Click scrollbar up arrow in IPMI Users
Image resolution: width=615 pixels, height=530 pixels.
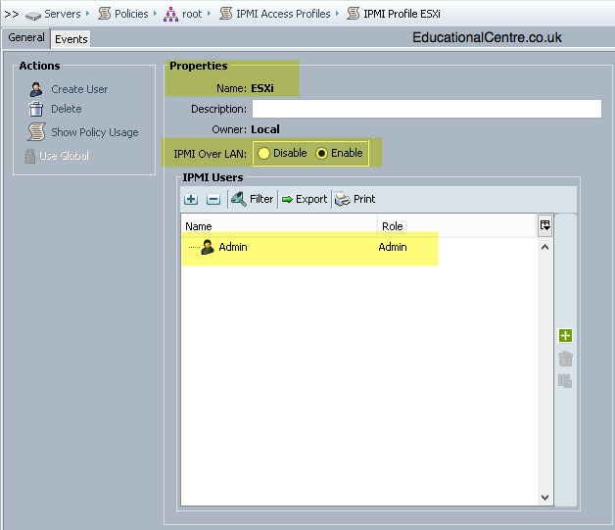coord(544,247)
